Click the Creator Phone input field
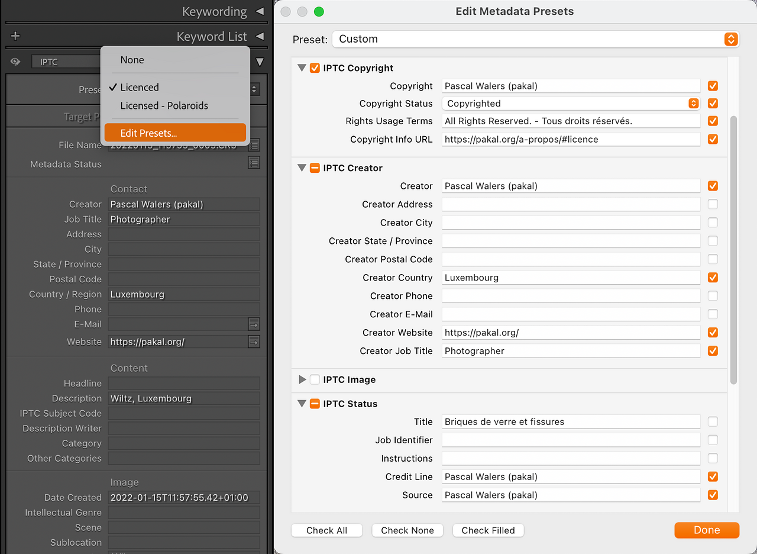The height and width of the screenshot is (554, 757). pyautogui.click(x=571, y=296)
